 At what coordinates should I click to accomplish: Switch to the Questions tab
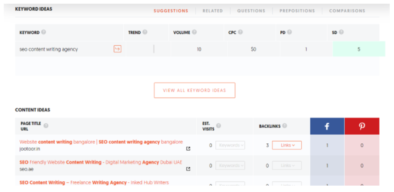[x=251, y=11]
